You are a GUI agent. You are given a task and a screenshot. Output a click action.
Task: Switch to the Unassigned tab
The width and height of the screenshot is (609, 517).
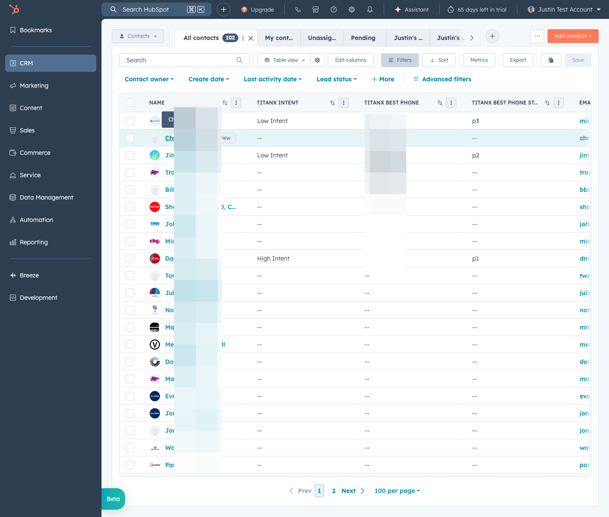point(322,38)
